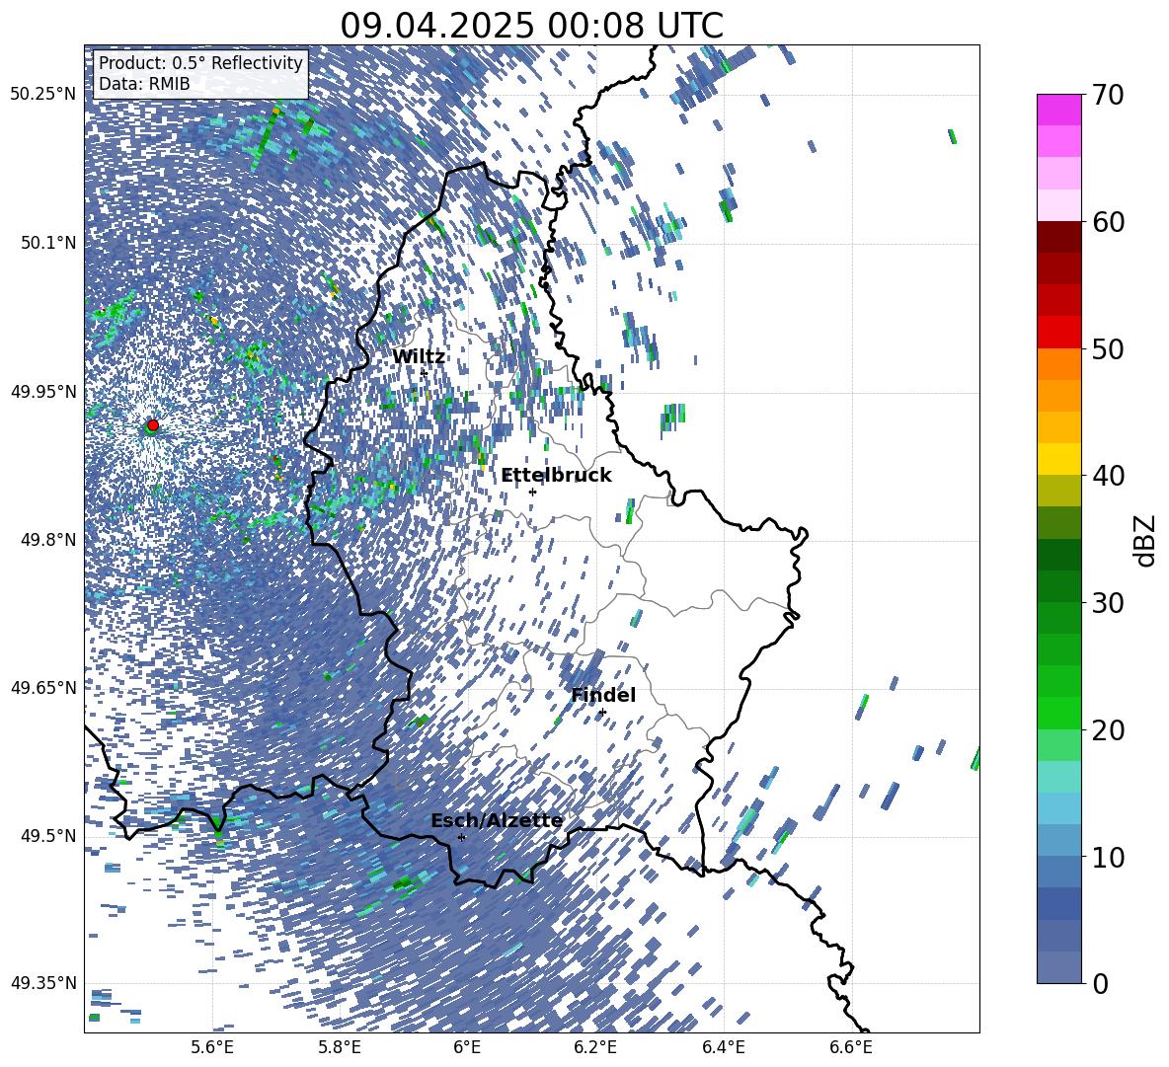Click the bright red colorbar swatch above 50
This screenshot has width=1169, height=1067.
pyautogui.click(x=1058, y=333)
